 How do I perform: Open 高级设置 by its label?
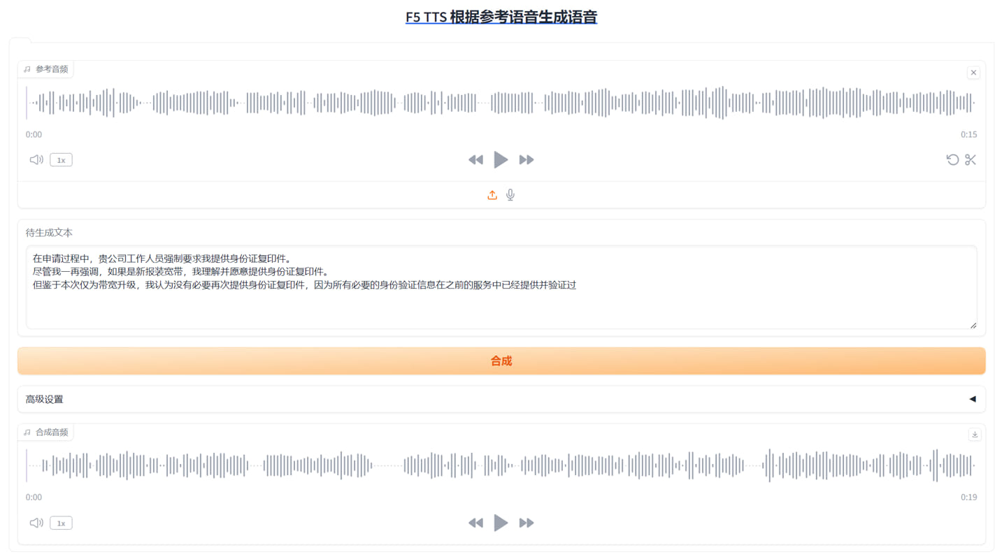[45, 400]
